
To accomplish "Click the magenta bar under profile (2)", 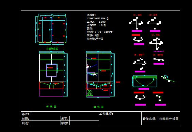I will [x=155, y=31].
